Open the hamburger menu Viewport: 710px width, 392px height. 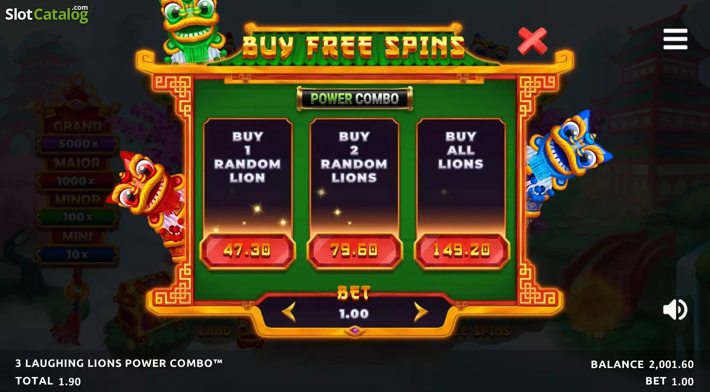[675, 39]
